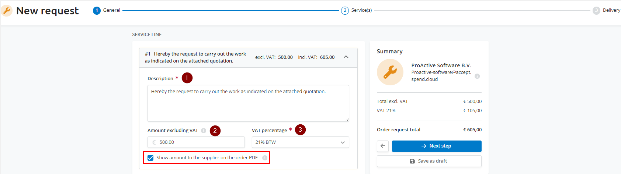
Task: Click the service line #1 header title
Action: [x=195, y=57]
